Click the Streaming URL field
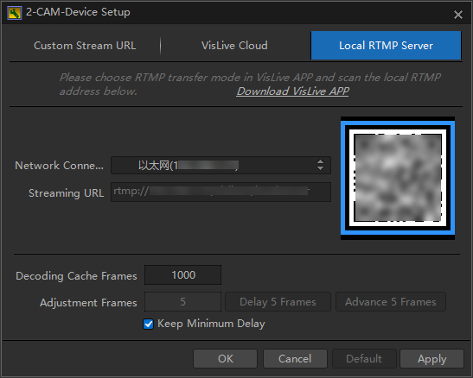 [x=221, y=192]
